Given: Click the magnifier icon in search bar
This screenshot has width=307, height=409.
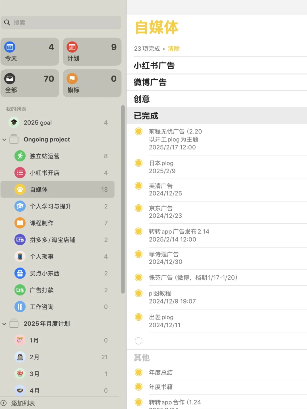Looking at the screenshot, I should point(7,22).
